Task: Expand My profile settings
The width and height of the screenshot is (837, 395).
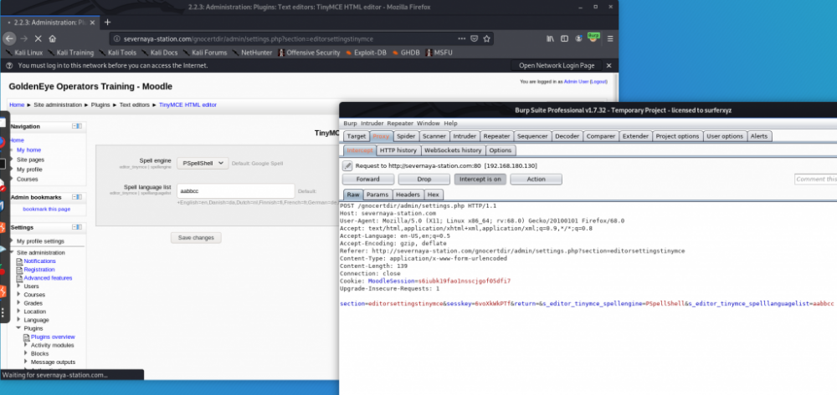Action: click(13, 241)
